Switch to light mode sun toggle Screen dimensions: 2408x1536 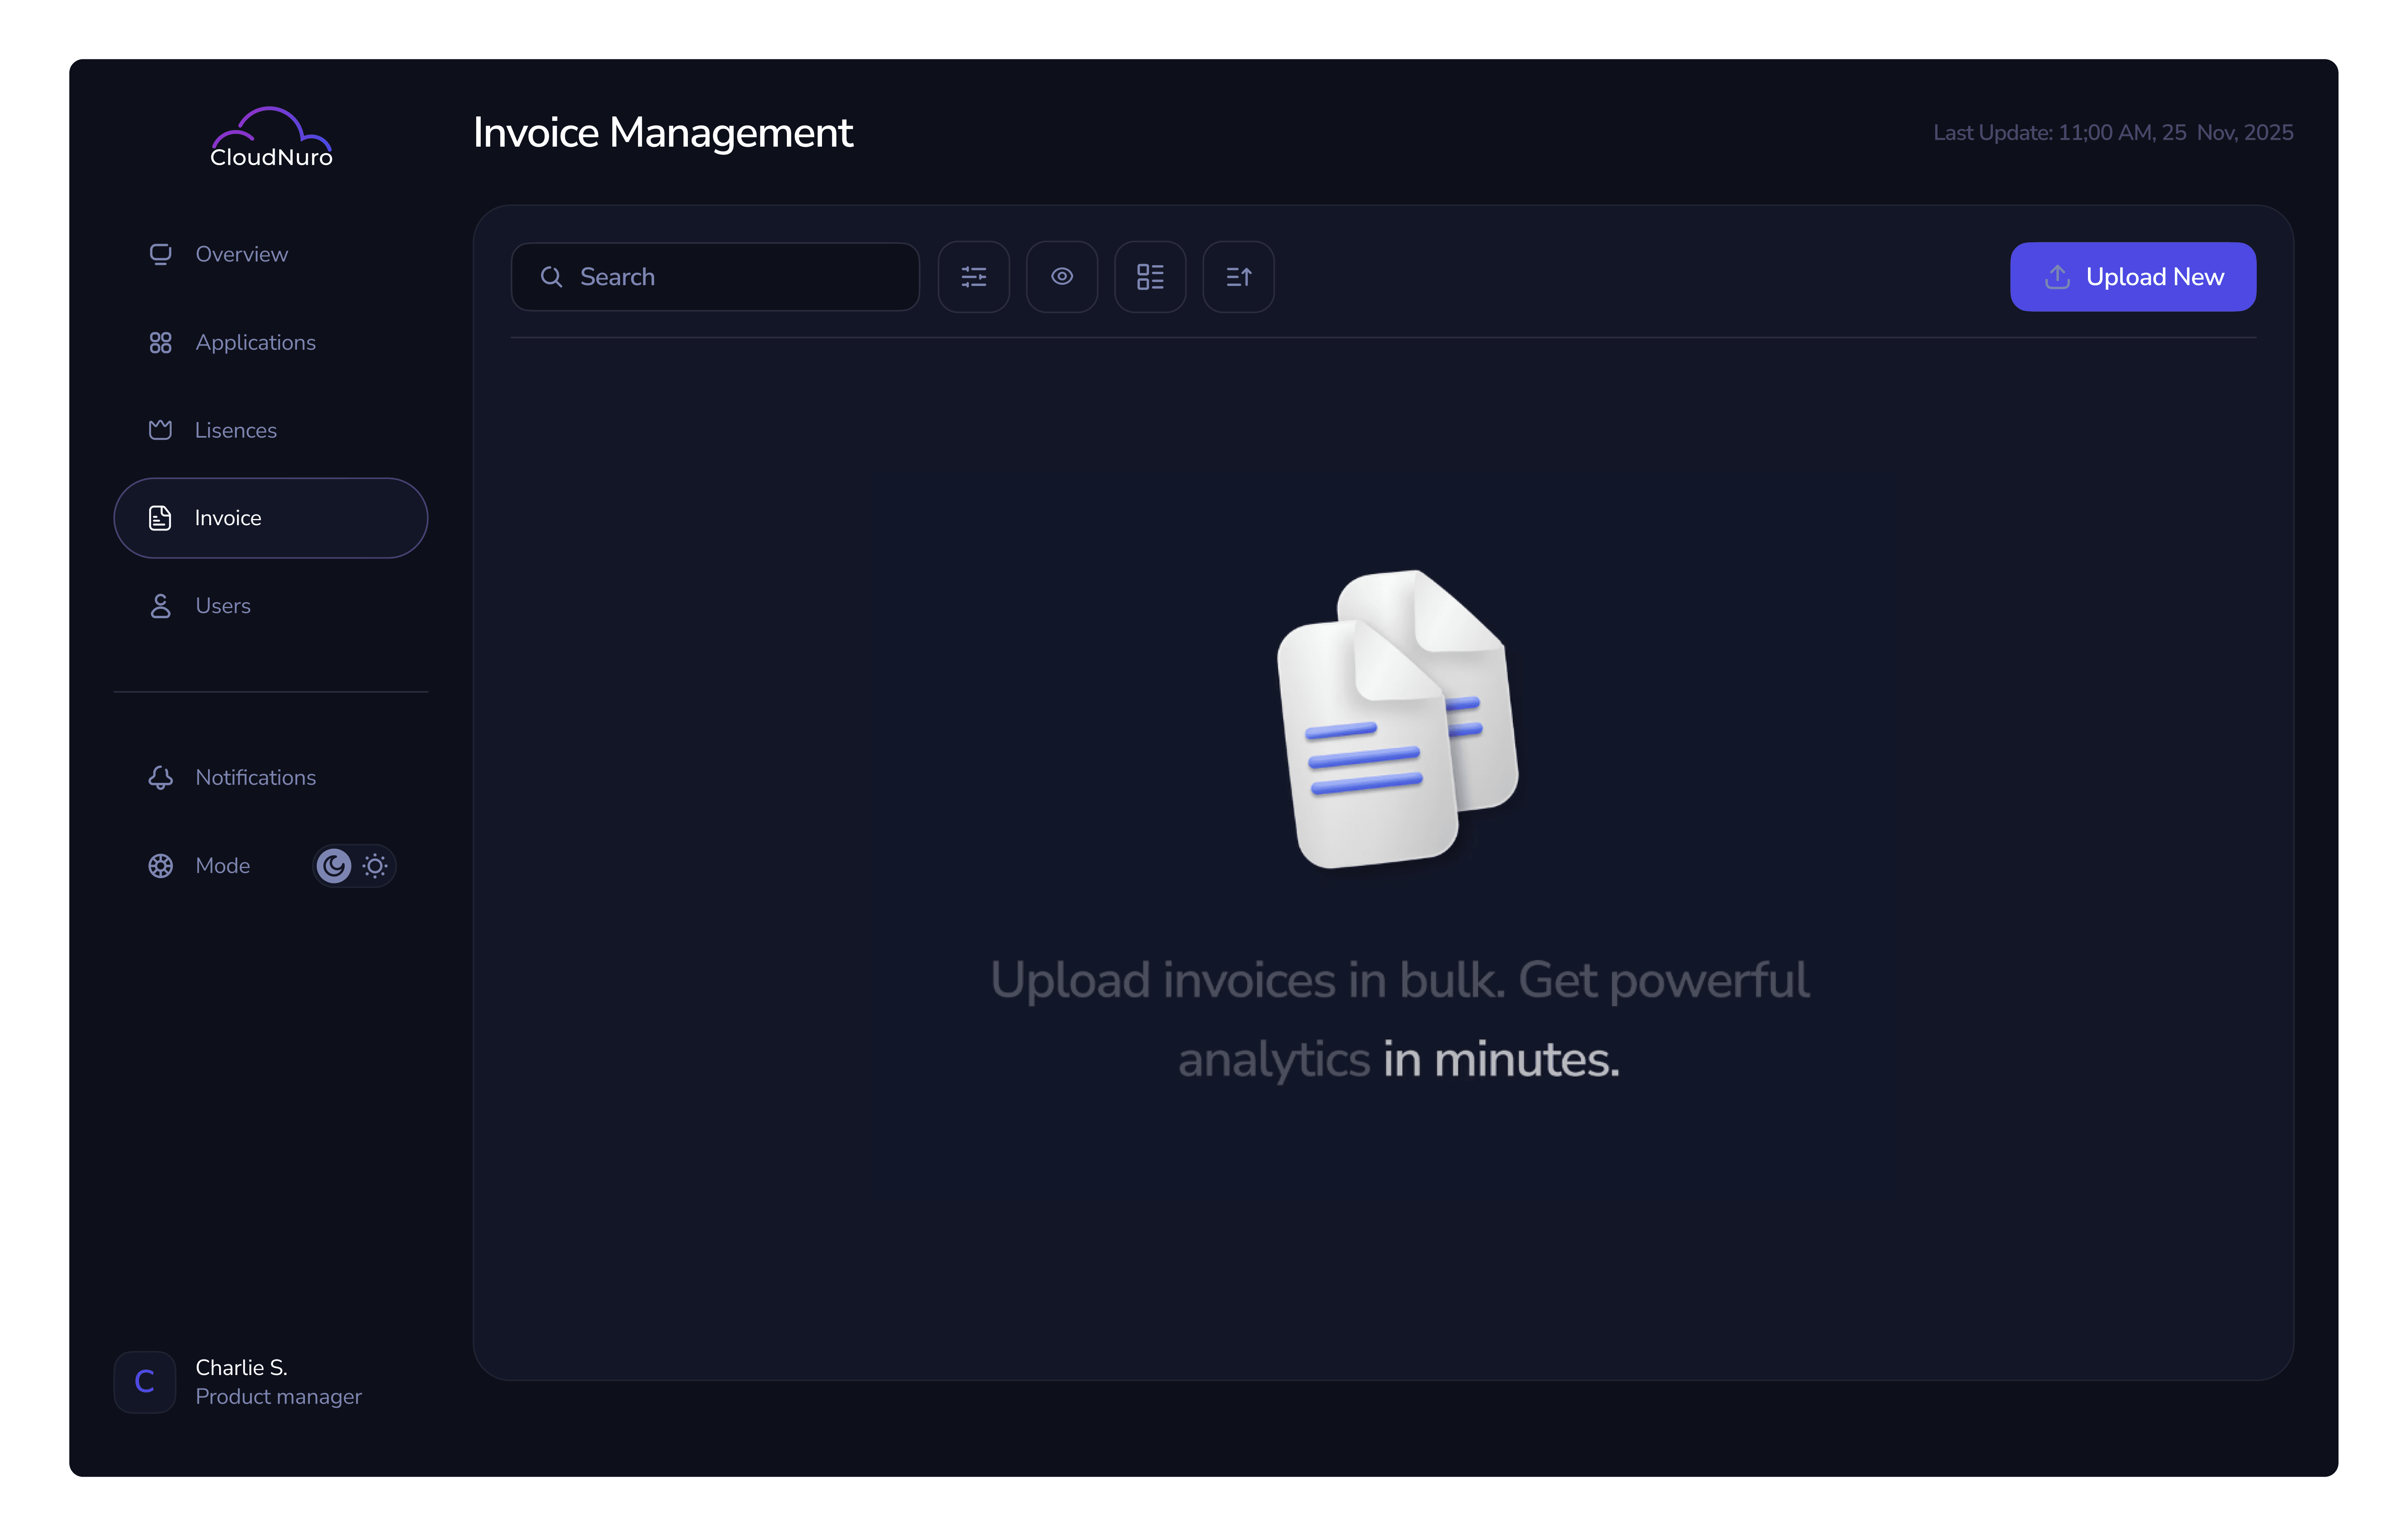pos(375,865)
